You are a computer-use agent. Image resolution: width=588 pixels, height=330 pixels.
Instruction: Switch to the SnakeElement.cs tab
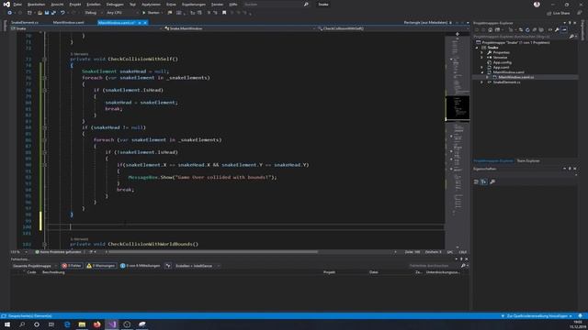[25, 23]
